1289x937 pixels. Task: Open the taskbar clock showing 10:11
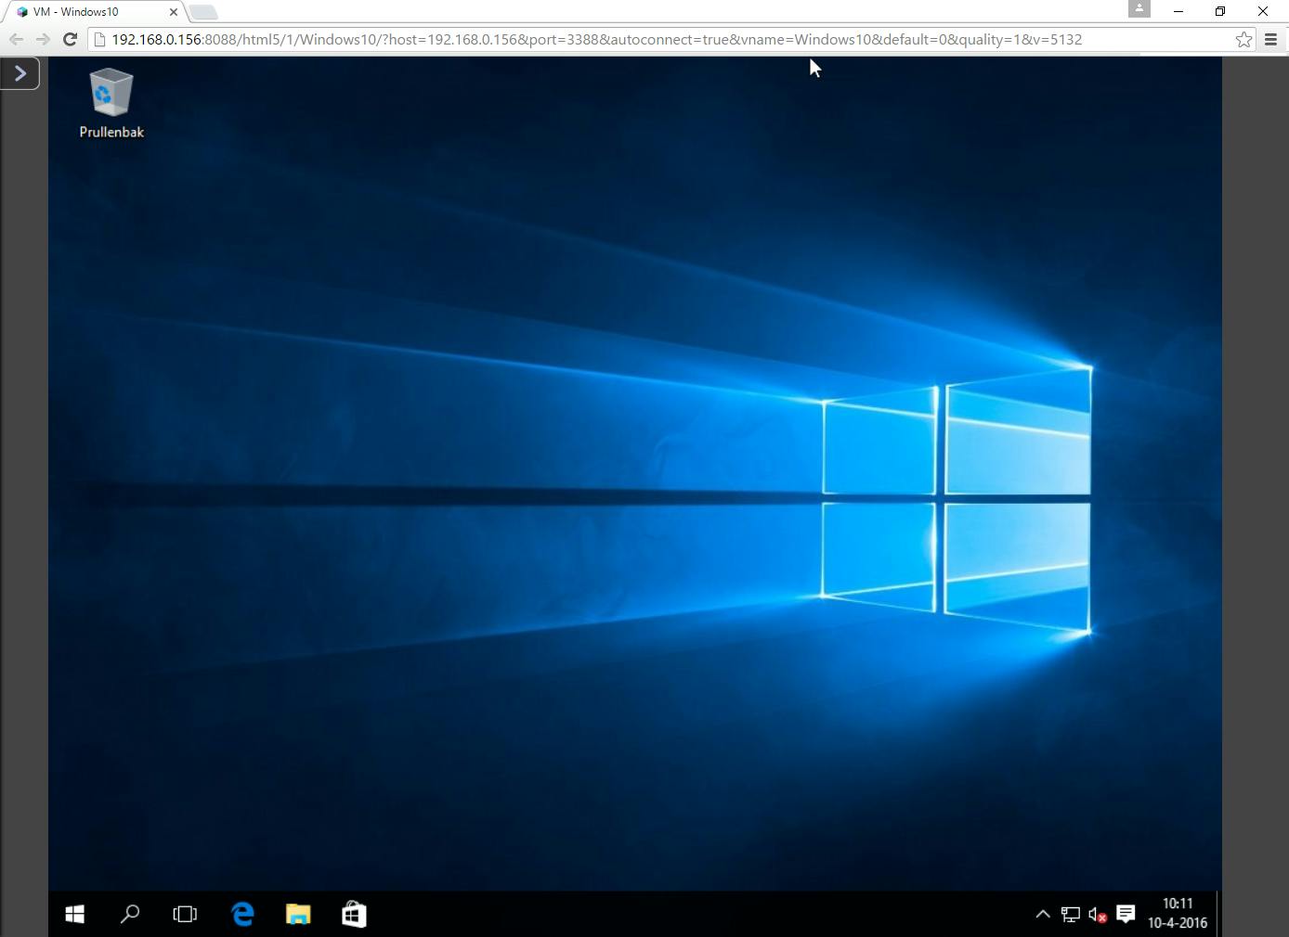coord(1178,913)
